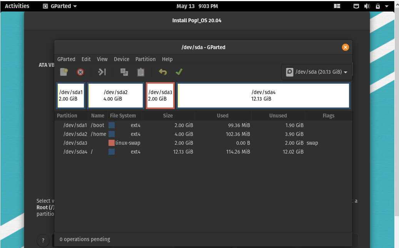
Task: Open the Device menu
Action: point(121,59)
